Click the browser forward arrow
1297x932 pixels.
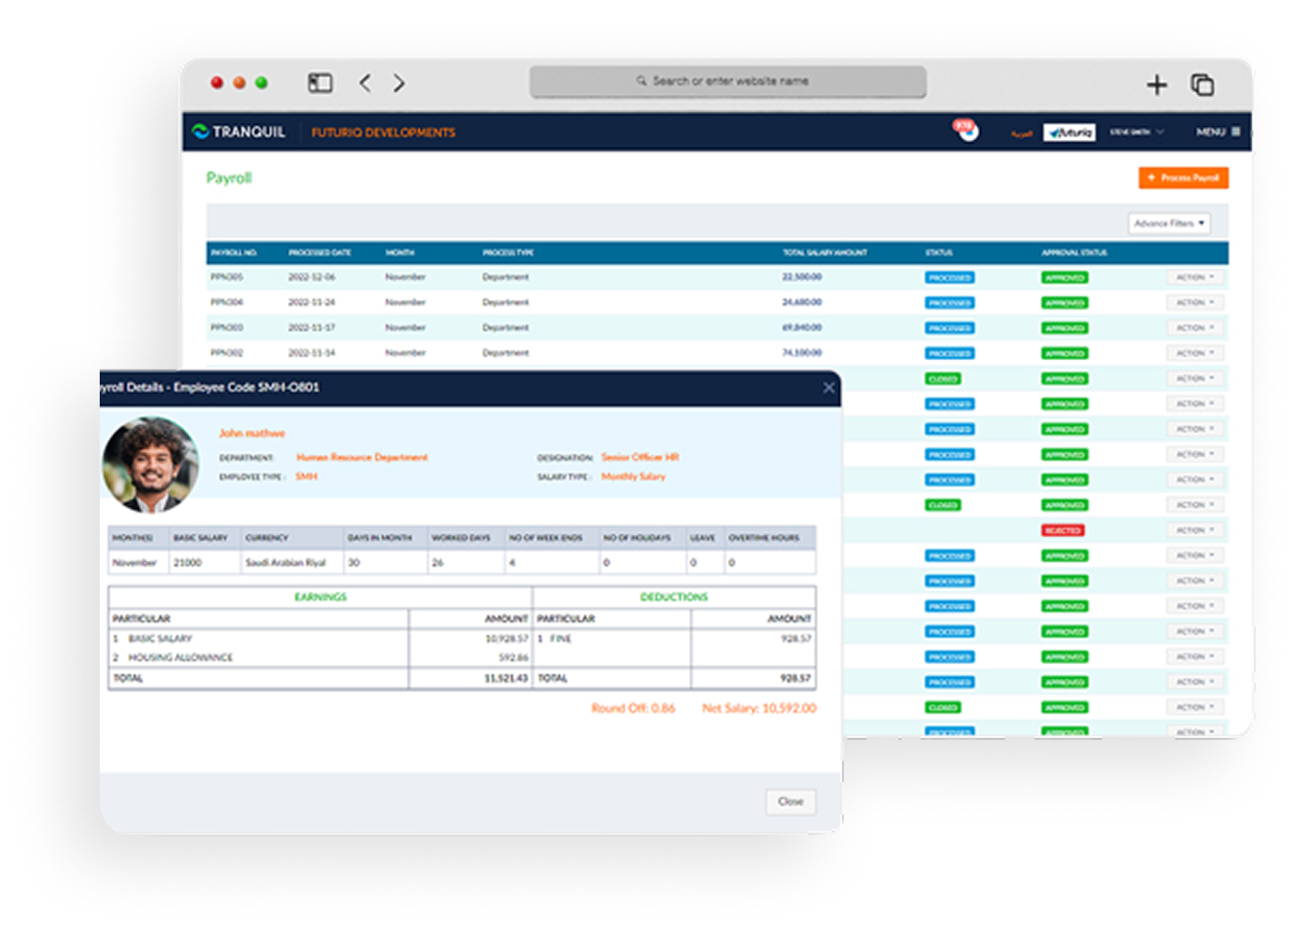coord(399,83)
